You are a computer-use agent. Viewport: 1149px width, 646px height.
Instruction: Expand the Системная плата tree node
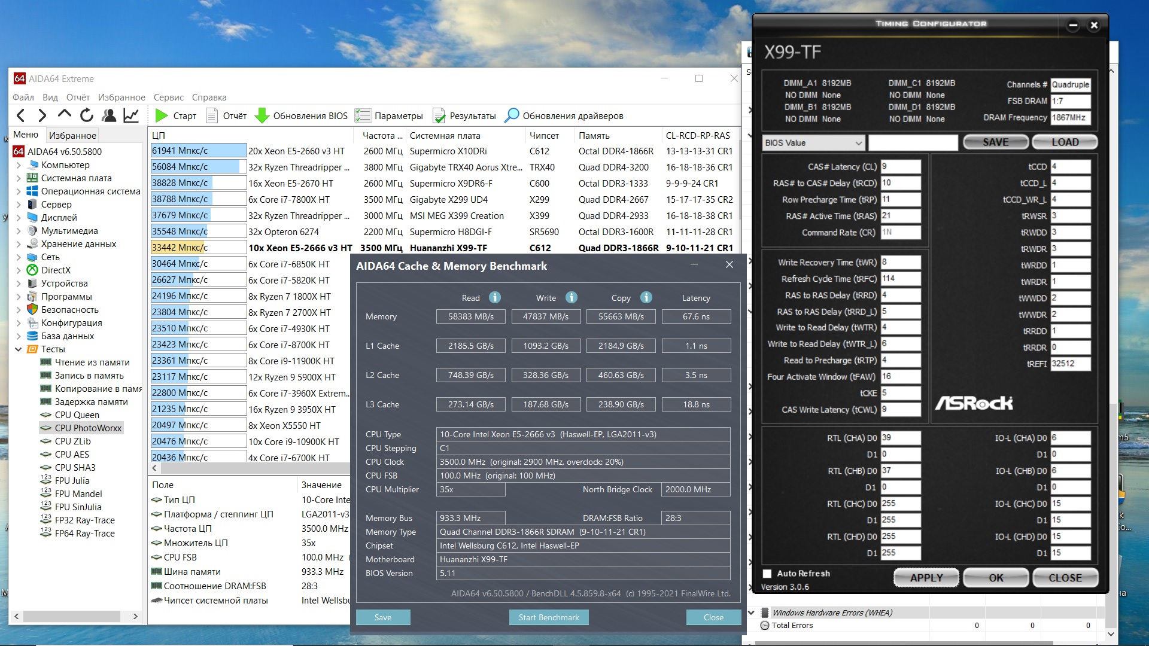point(18,178)
